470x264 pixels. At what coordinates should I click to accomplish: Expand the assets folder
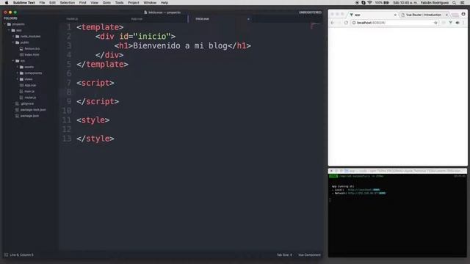(x=18, y=67)
